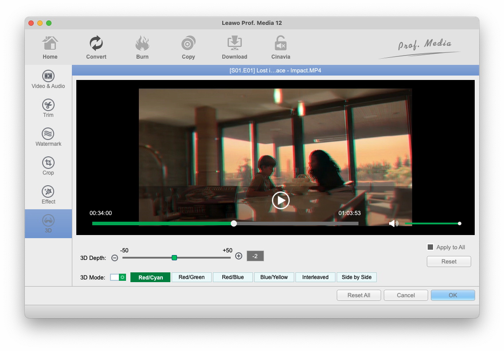Toggle the 3D Mode switch

click(x=118, y=277)
